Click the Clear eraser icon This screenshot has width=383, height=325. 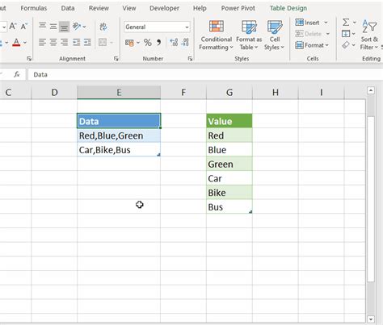pyautogui.click(x=346, y=45)
